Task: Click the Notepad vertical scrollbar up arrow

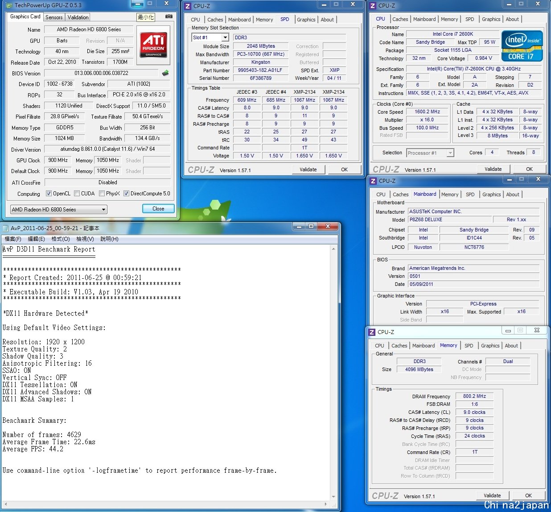Action: pos(334,249)
